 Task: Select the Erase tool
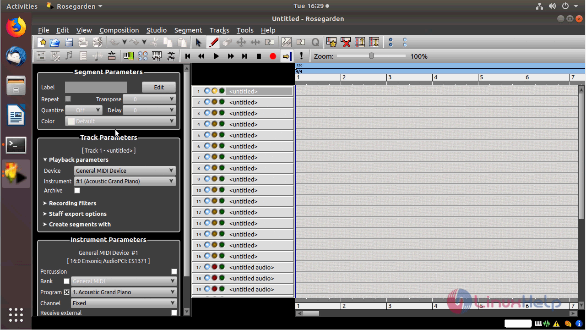(227, 43)
